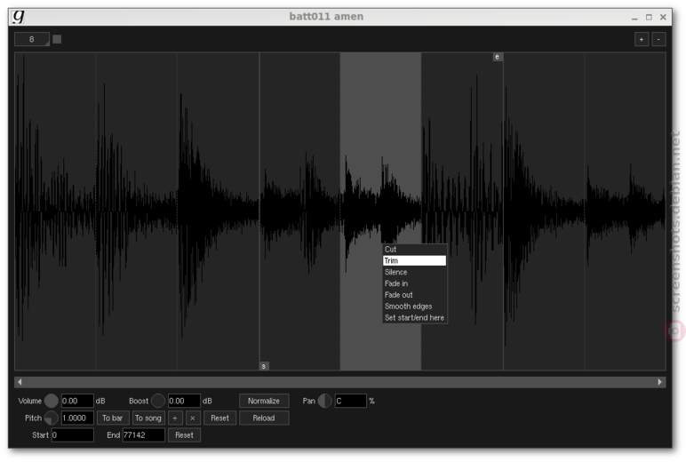Focus the Pan value field
Viewport: 686px width, 462px height.
coord(350,401)
